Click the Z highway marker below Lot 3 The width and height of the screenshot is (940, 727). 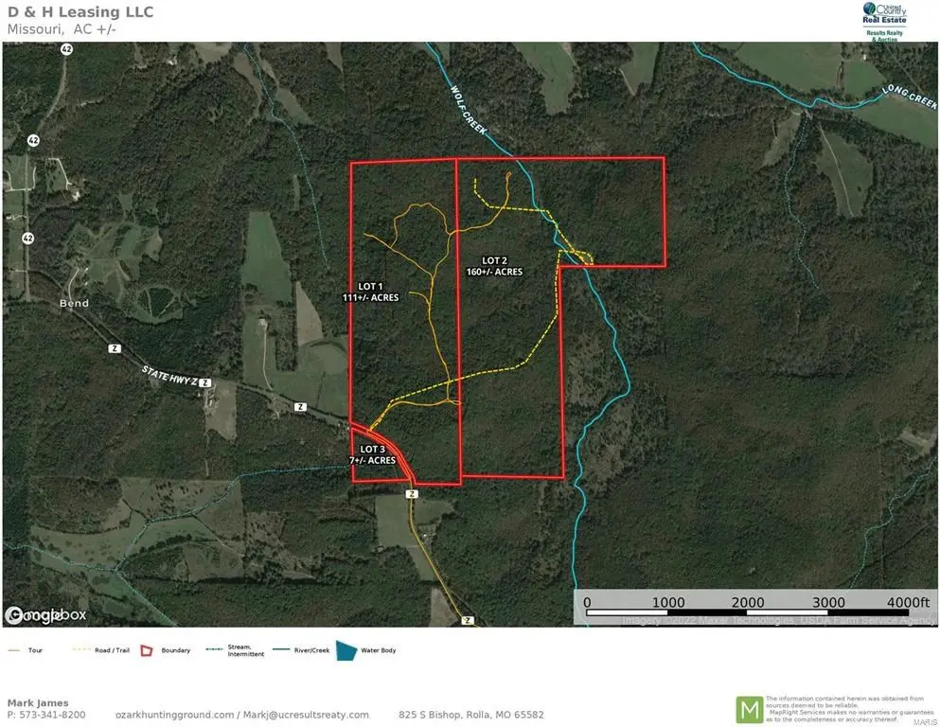click(x=411, y=494)
